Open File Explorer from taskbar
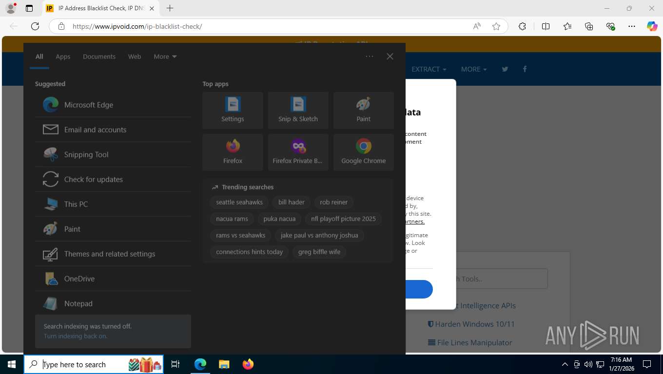Image resolution: width=663 pixels, height=374 pixels. tap(224, 364)
